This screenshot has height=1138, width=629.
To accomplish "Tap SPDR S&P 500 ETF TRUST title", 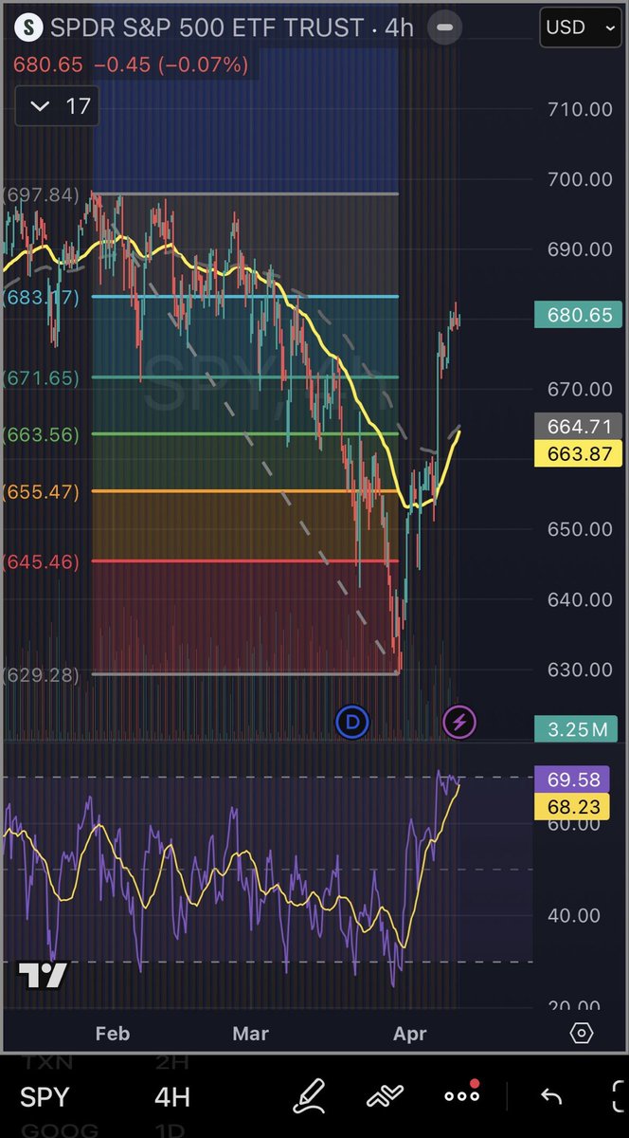I will 206,28.
